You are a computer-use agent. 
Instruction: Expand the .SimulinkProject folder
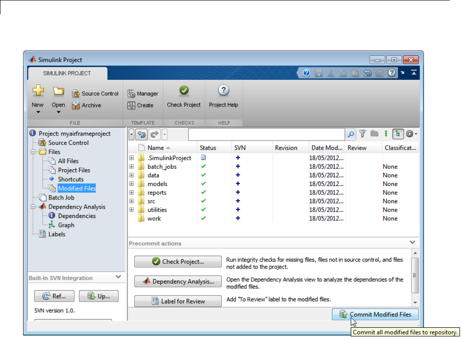pos(132,158)
